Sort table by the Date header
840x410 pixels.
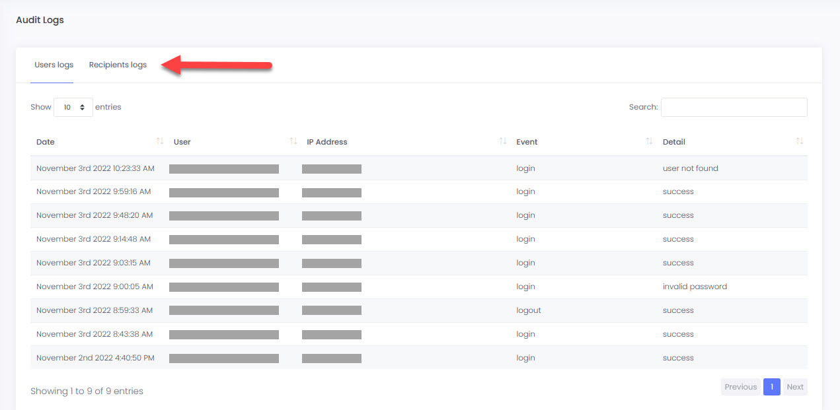(x=46, y=142)
